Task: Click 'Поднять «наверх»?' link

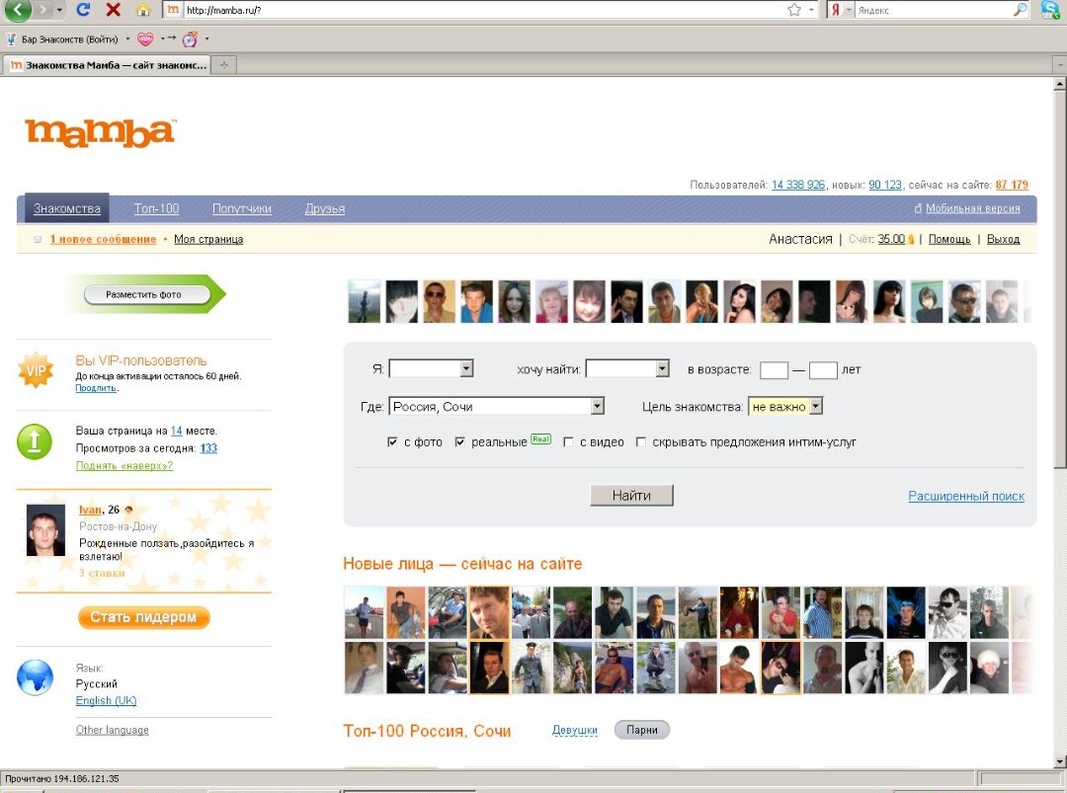Action: [123, 465]
